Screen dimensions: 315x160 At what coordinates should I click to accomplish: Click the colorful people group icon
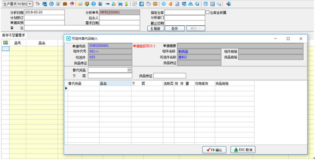[x=87, y=4]
